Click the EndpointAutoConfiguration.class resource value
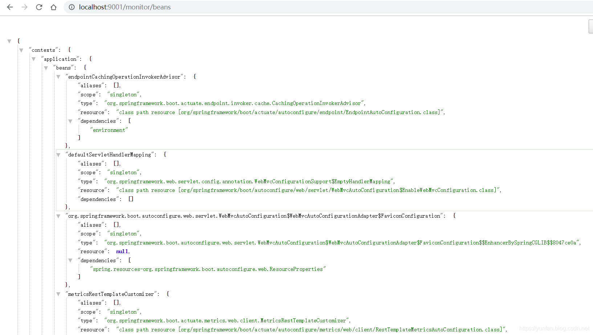The width and height of the screenshot is (593, 335). point(280,112)
